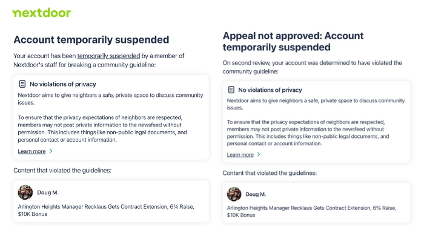Click the appeal "Content that violated the guidelines" label

point(271,173)
